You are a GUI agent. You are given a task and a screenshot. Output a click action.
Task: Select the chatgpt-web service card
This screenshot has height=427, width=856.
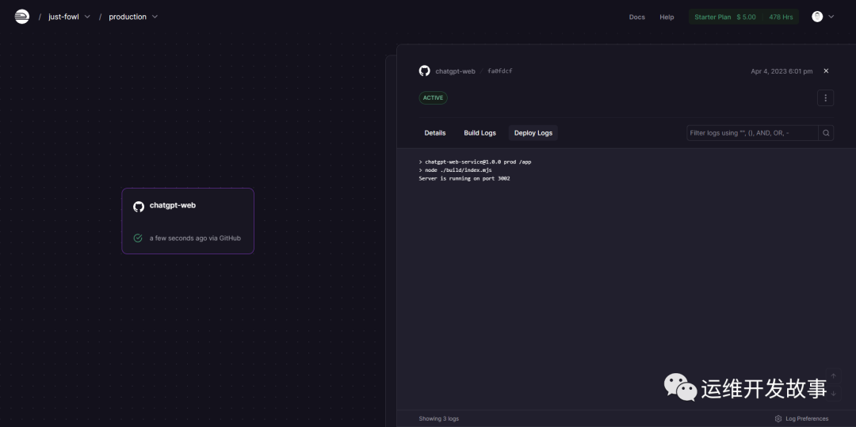coord(188,221)
